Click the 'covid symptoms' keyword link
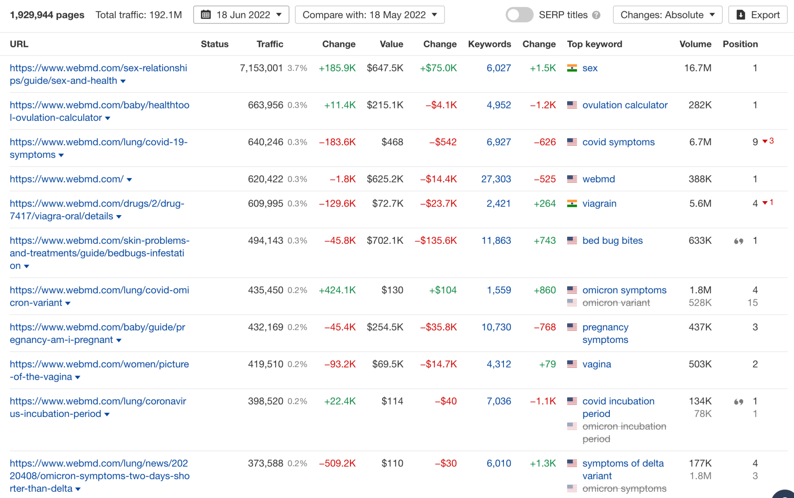Image resolution: width=794 pixels, height=498 pixels. click(618, 142)
